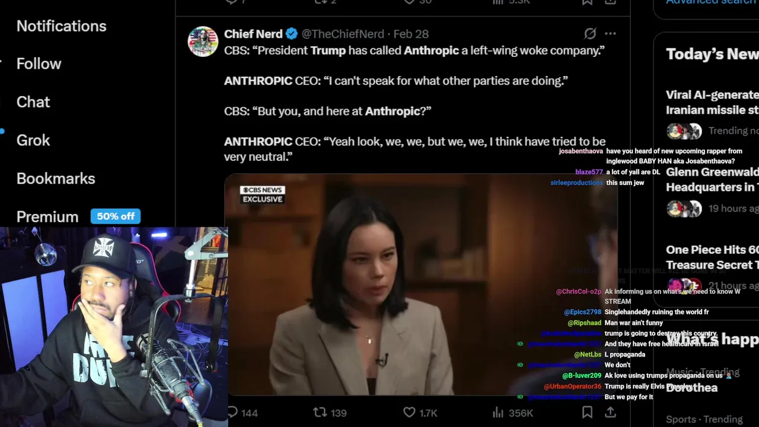Open the Glenn Greenwald news story
The image size is (759, 427).
(x=712, y=180)
